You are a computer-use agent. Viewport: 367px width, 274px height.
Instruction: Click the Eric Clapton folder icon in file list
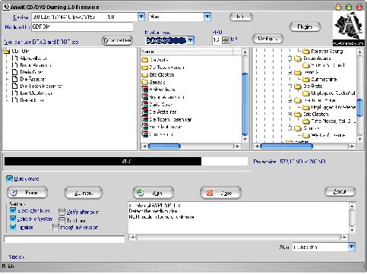145,75
